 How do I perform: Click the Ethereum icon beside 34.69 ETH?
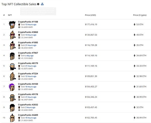[x=134, y=55]
